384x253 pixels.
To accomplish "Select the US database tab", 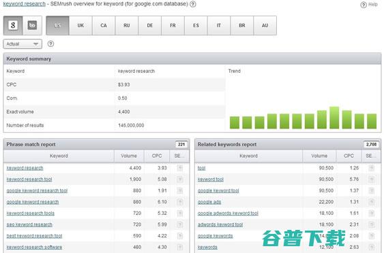I will tap(57, 25).
